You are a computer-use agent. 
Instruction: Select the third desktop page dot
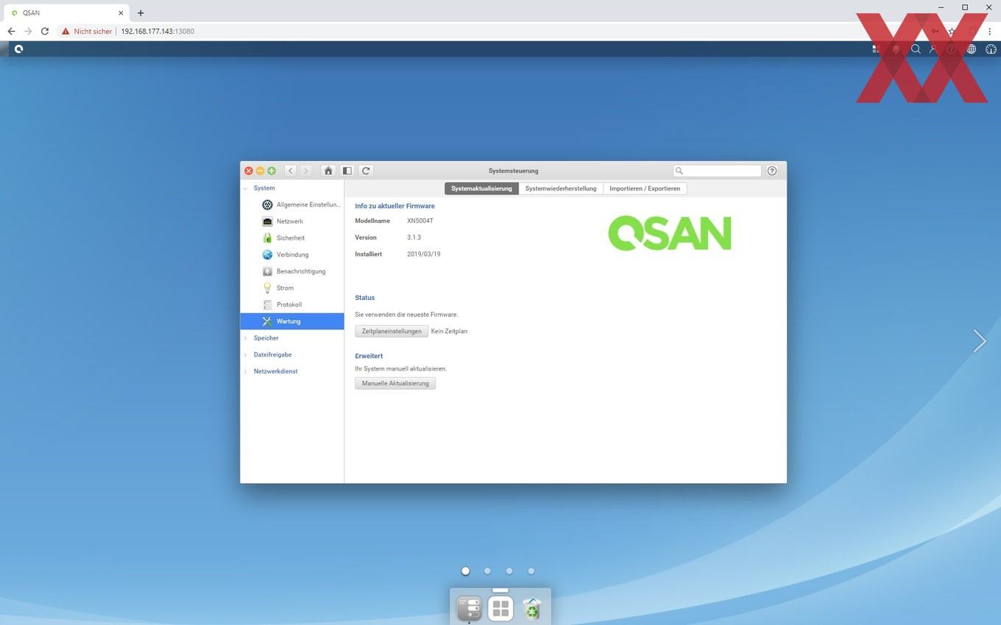[509, 571]
